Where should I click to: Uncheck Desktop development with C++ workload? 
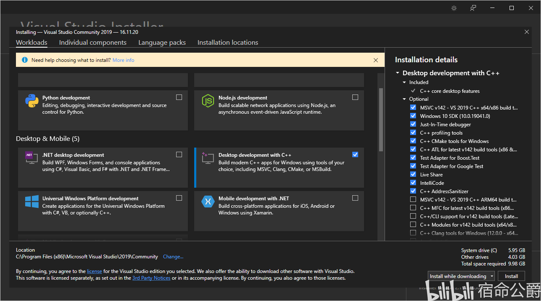tap(355, 155)
